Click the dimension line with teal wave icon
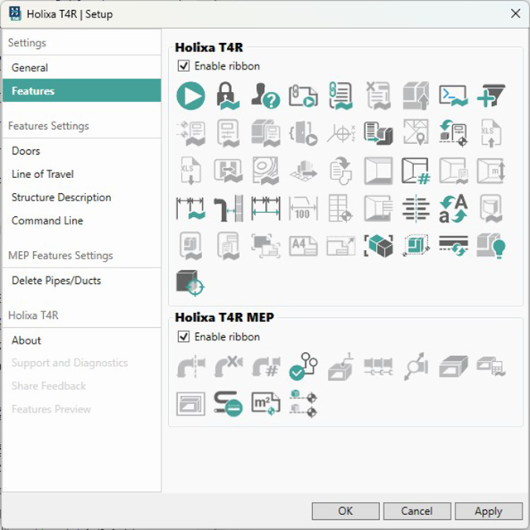This screenshot has height=530, width=530. pyautogui.click(x=190, y=208)
